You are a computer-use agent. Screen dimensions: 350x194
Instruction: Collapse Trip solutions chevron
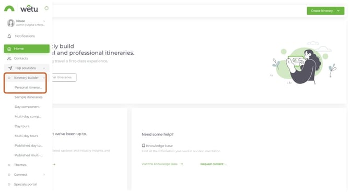(x=44, y=68)
